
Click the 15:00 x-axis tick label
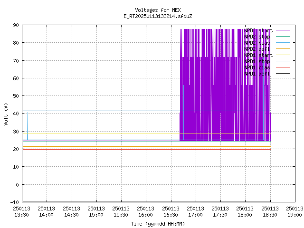[96, 212]
